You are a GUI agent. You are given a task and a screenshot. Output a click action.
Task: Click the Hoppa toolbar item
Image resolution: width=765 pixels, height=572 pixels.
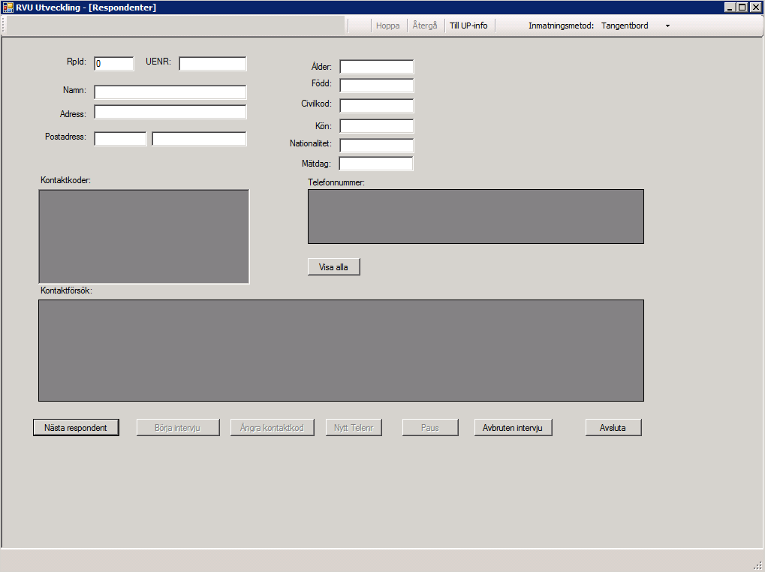(387, 26)
